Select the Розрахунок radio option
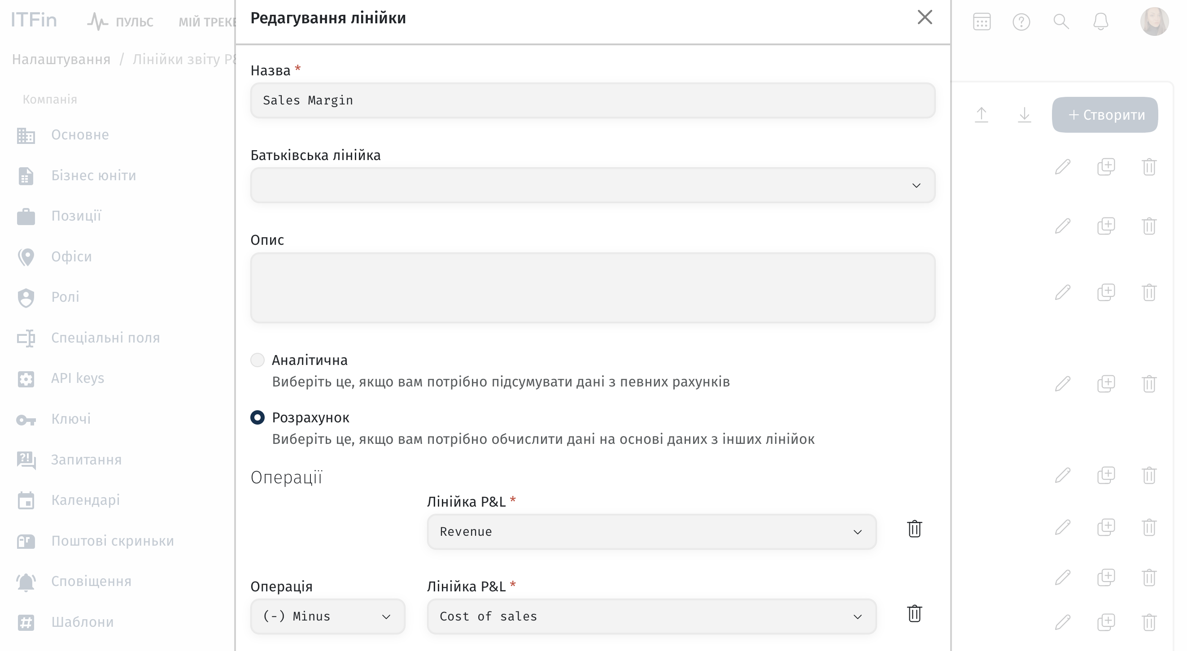This screenshot has width=1187, height=651. click(x=257, y=417)
